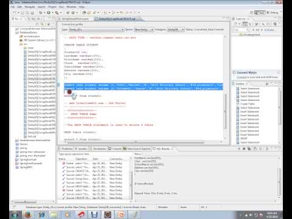Select the SQL Results tab
Screen dimensions: 292x219
(163, 148)
